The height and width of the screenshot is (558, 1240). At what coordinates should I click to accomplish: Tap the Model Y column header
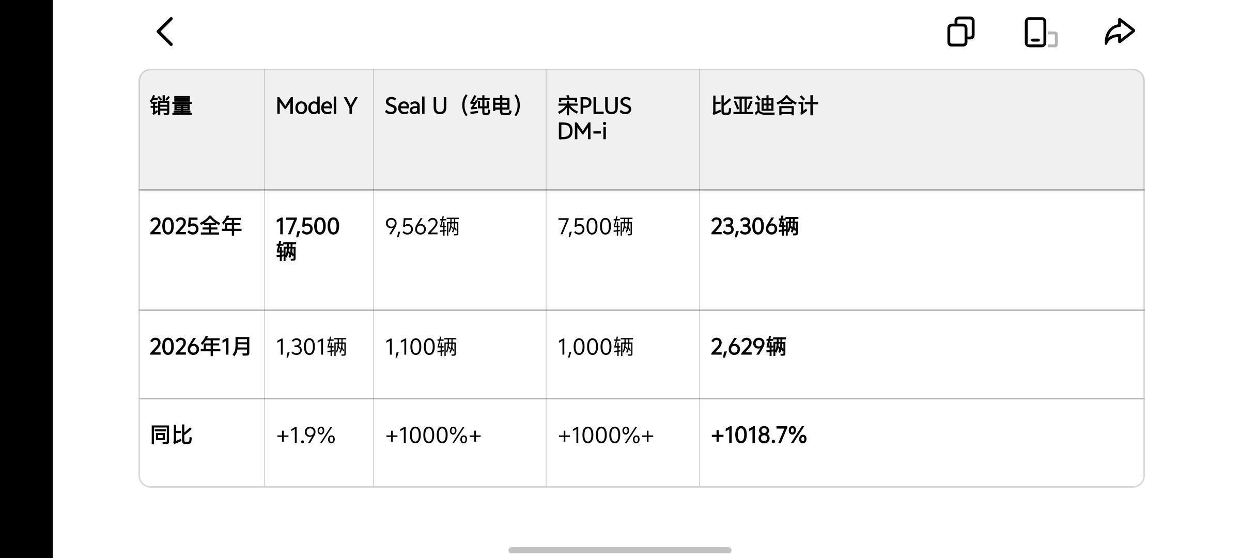pyautogui.click(x=316, y=106)
